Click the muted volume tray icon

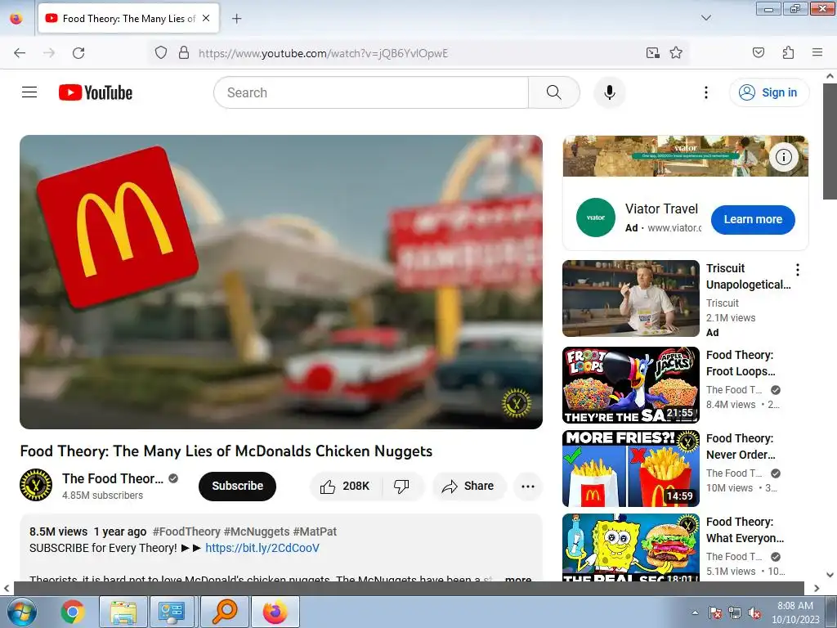(x=754, y=612)
